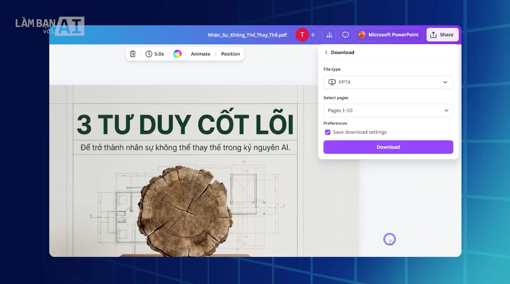Disable the Save download settings checkbox

[x=327, y=132]
